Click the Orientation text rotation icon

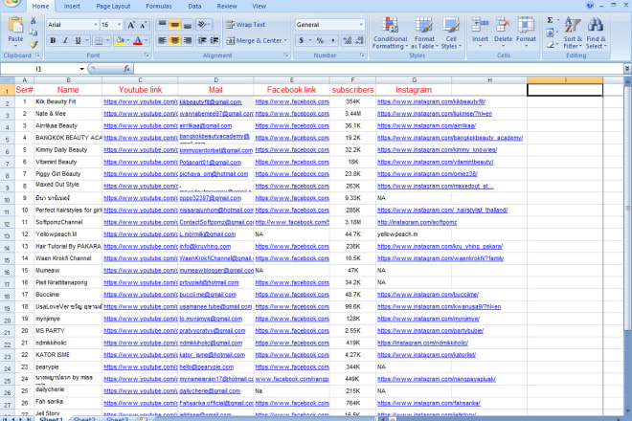[x=202, y=25]
